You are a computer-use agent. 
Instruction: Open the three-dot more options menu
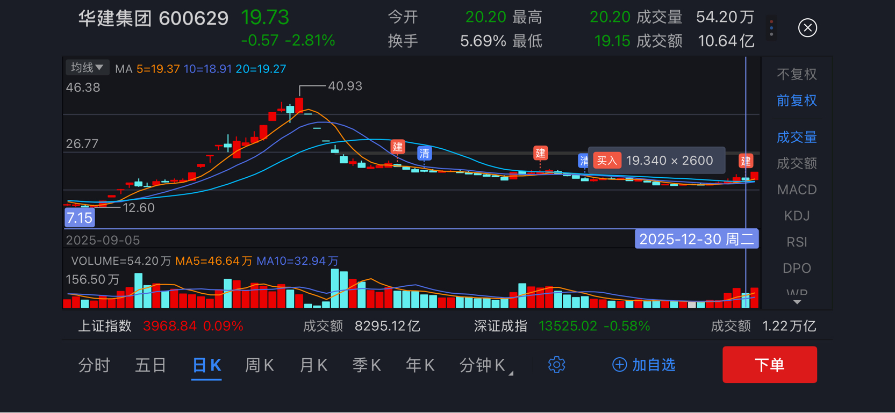(x=771, y=28)
